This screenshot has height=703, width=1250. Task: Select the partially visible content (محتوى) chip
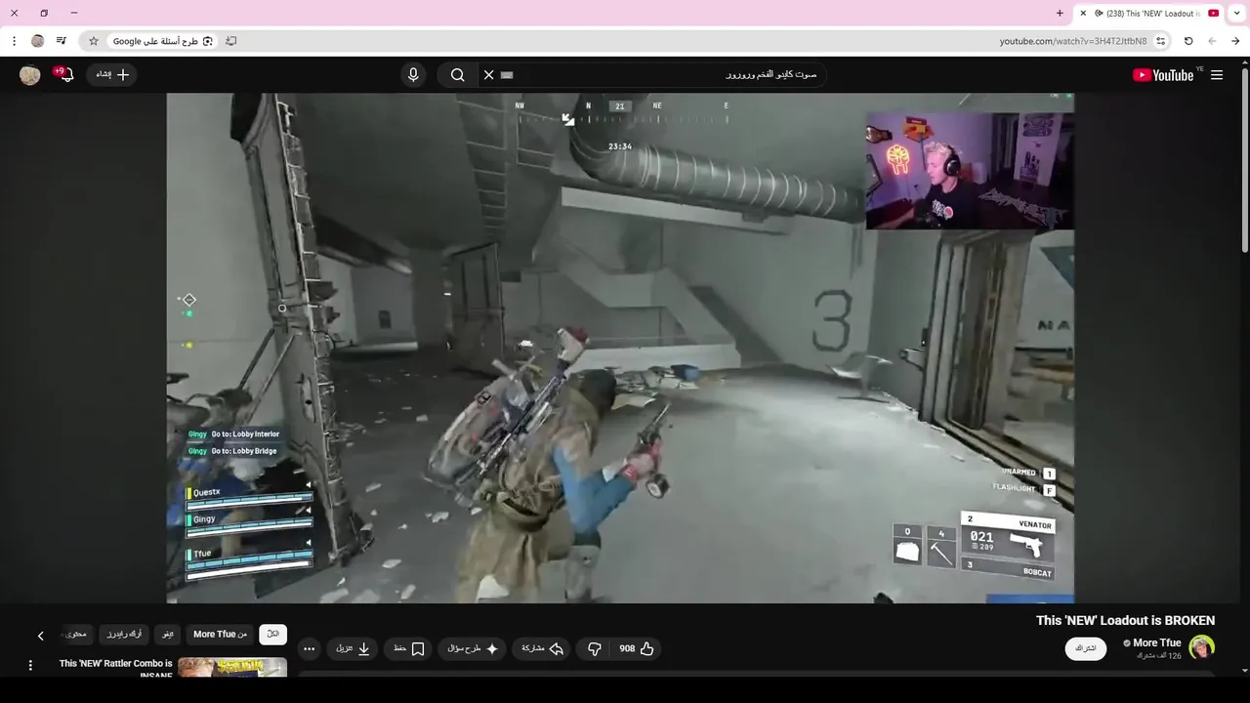coord(76,635)
